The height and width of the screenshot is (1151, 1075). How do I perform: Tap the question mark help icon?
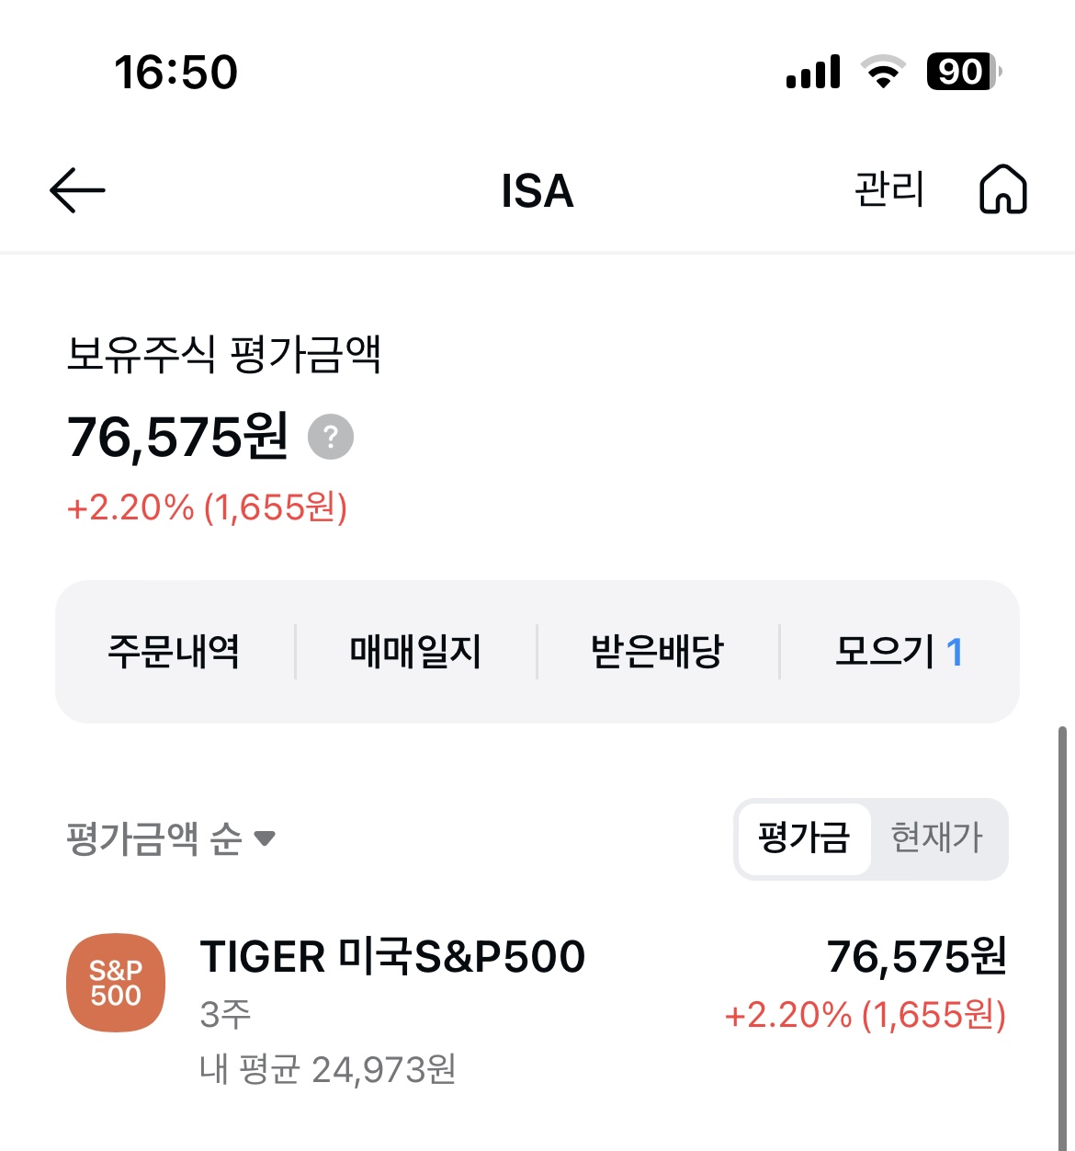pos(331,437)
